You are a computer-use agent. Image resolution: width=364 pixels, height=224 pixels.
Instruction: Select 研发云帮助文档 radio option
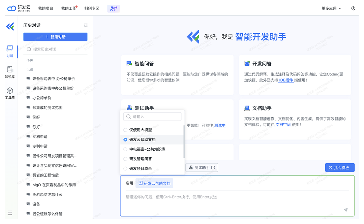125,139
